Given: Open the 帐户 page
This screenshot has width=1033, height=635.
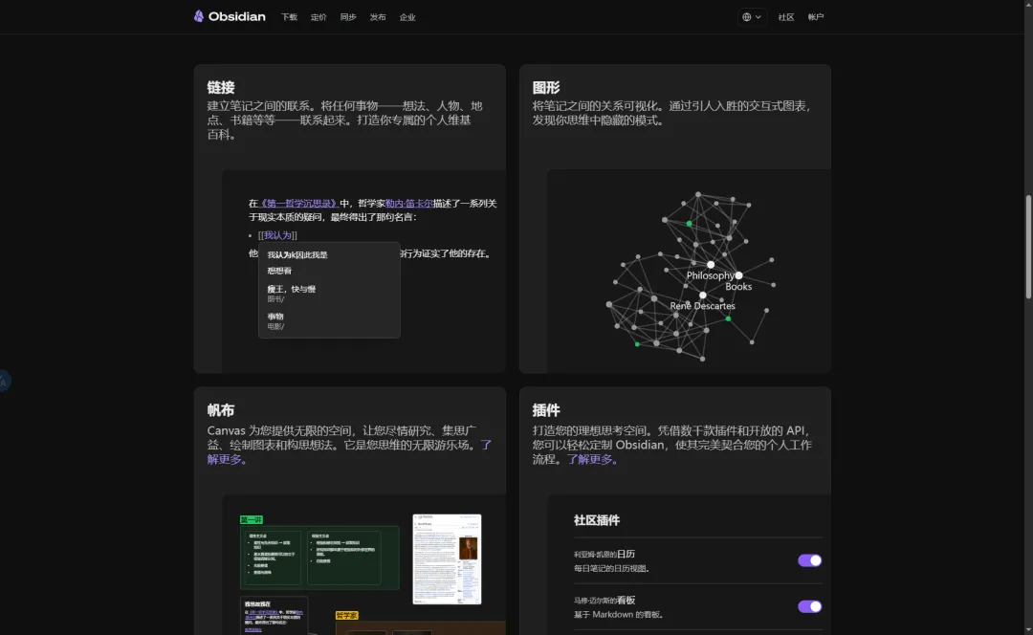Looking at the screenshot, I should pos(816,17).
